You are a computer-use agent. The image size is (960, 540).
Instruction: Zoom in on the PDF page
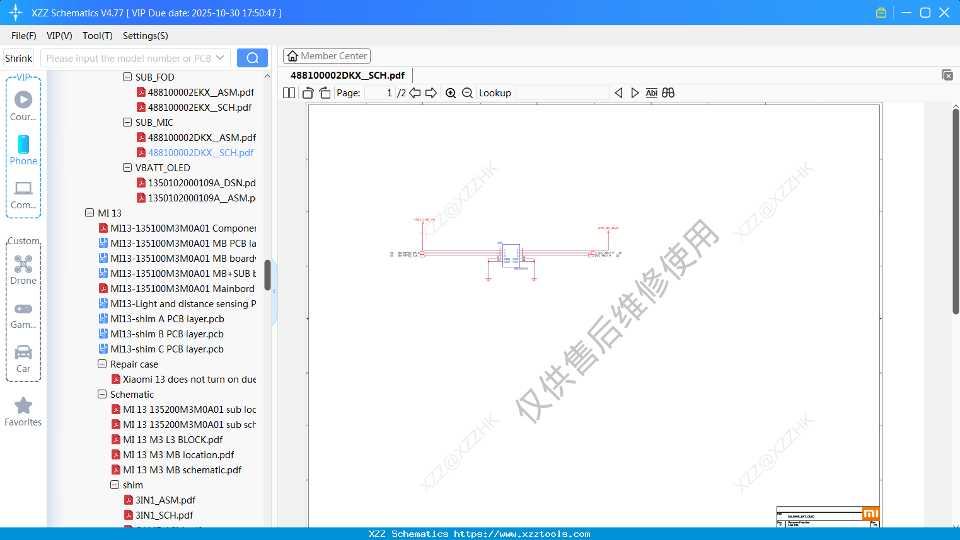(451, 92)
